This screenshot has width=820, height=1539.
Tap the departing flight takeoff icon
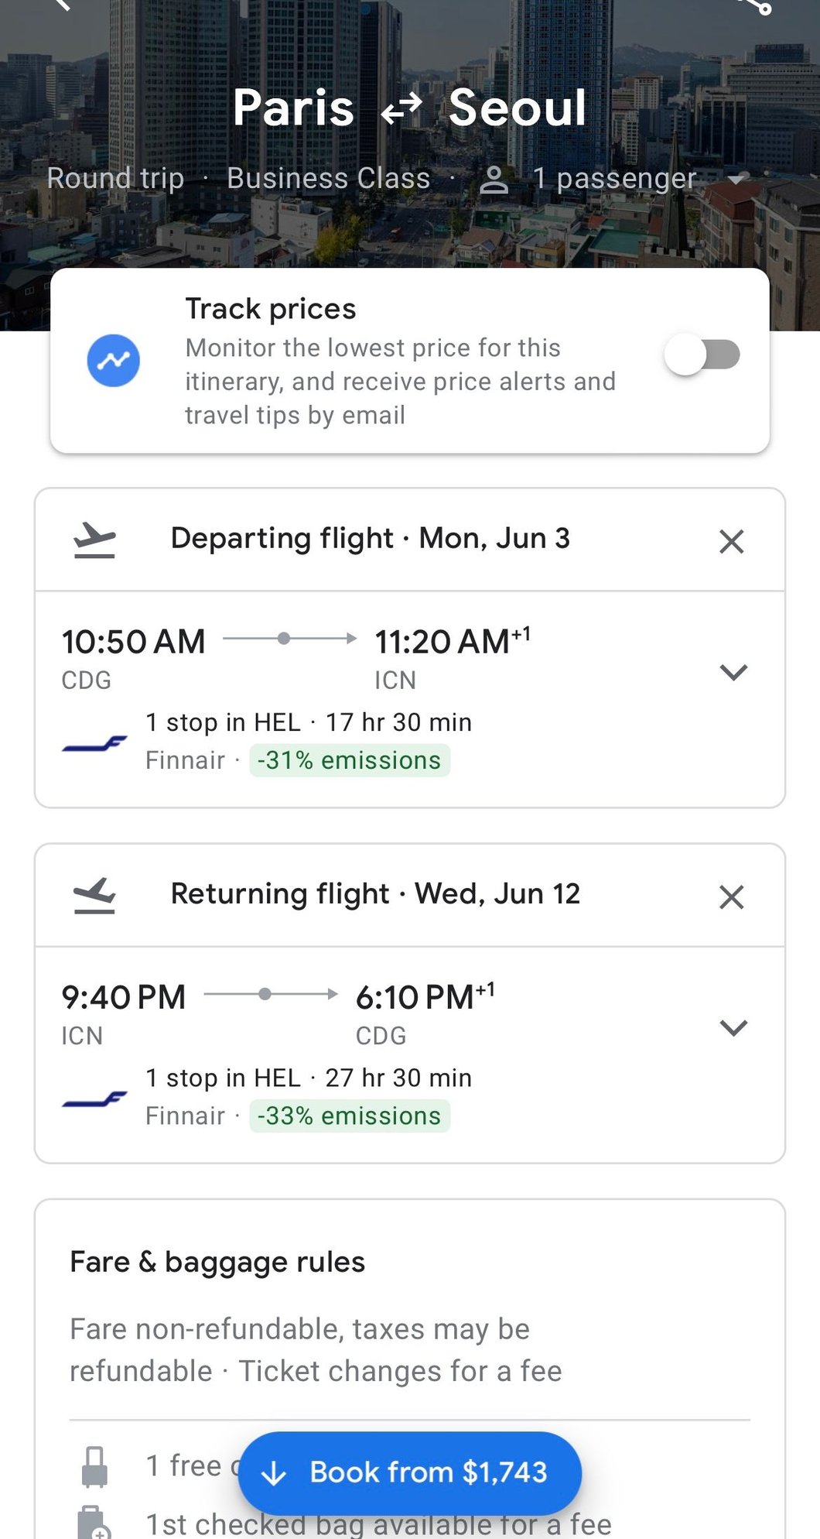(x=94, y=540)
